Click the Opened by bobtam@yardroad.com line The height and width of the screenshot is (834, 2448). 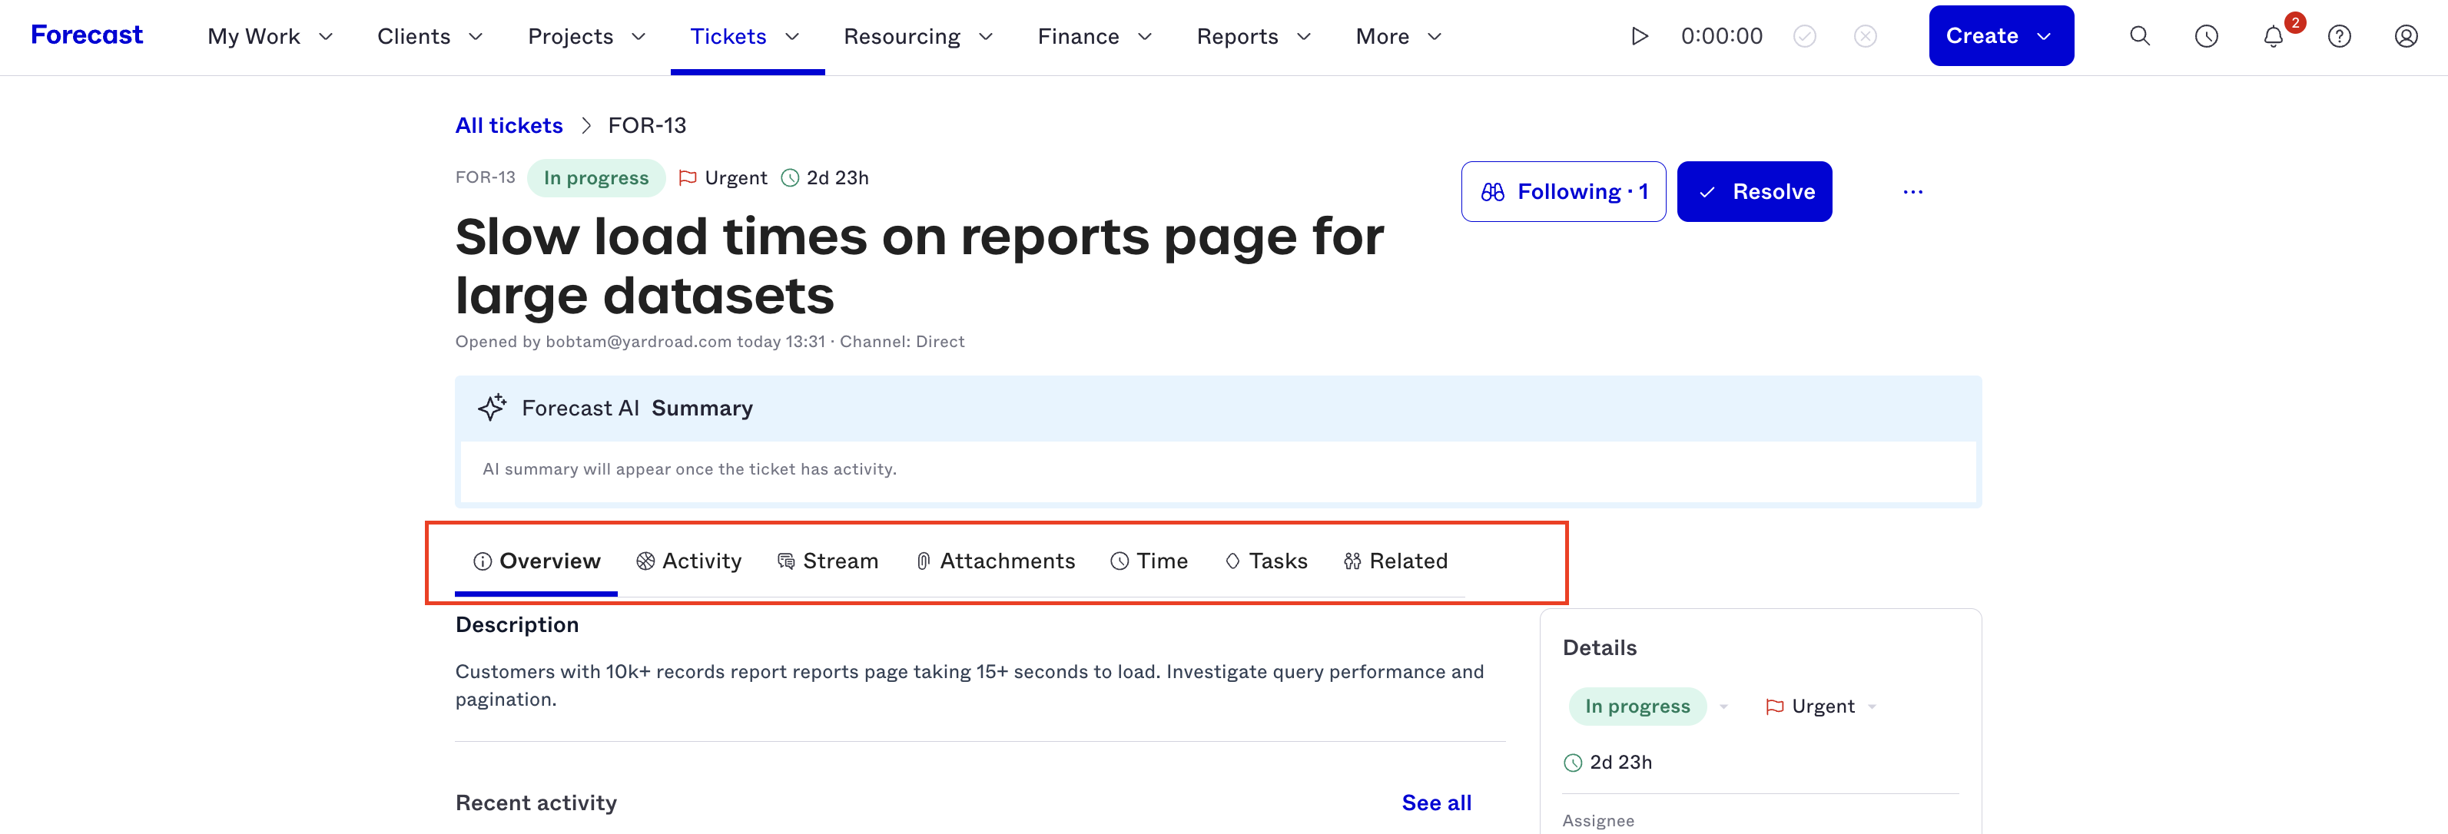[709, 341]
